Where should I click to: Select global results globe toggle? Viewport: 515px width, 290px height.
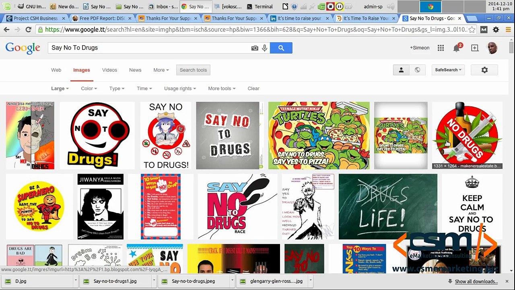pyautogui.click(x=417, y=70)
